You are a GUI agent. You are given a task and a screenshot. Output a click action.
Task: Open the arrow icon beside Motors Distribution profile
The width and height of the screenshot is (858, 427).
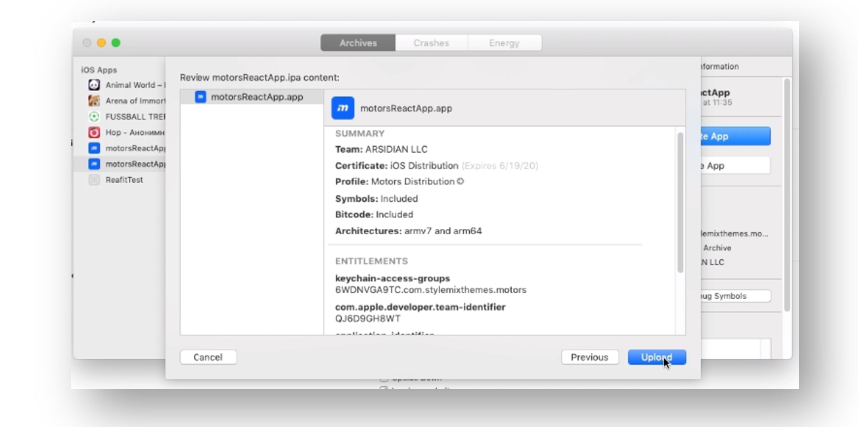(461, 182)
